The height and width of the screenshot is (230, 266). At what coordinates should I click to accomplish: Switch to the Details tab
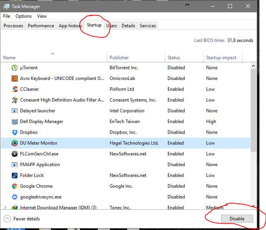[128, 26]
